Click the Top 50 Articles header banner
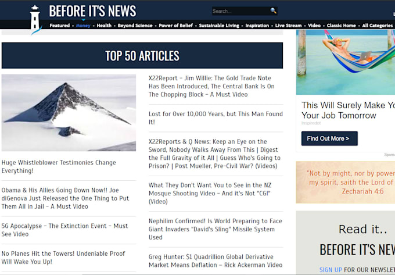The height and width of the screenshot is (275, 395). 142,55
